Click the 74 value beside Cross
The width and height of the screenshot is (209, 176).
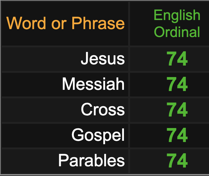(x=177, y=110)
